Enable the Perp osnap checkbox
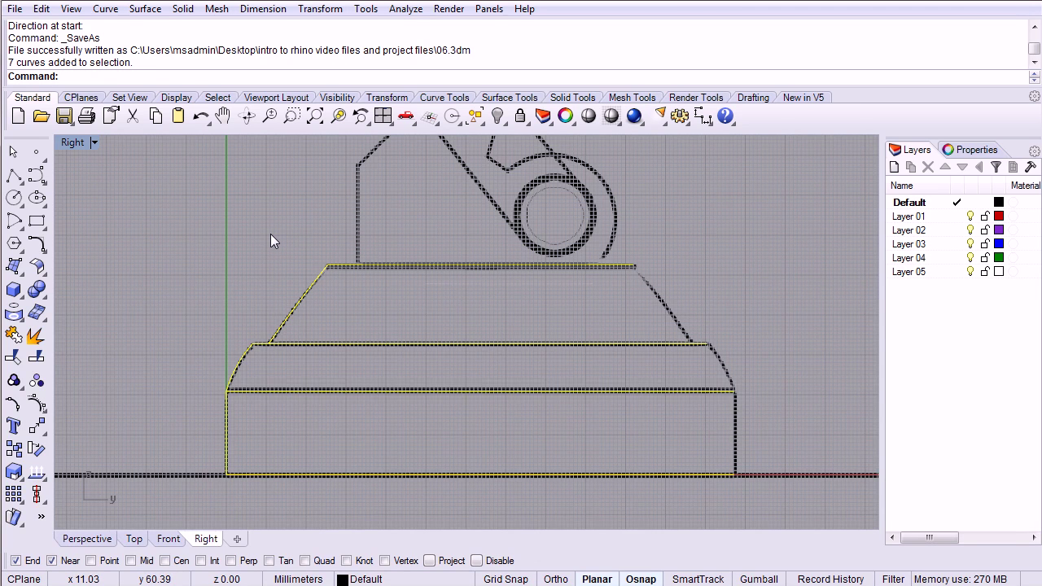 tap(231, 561)
